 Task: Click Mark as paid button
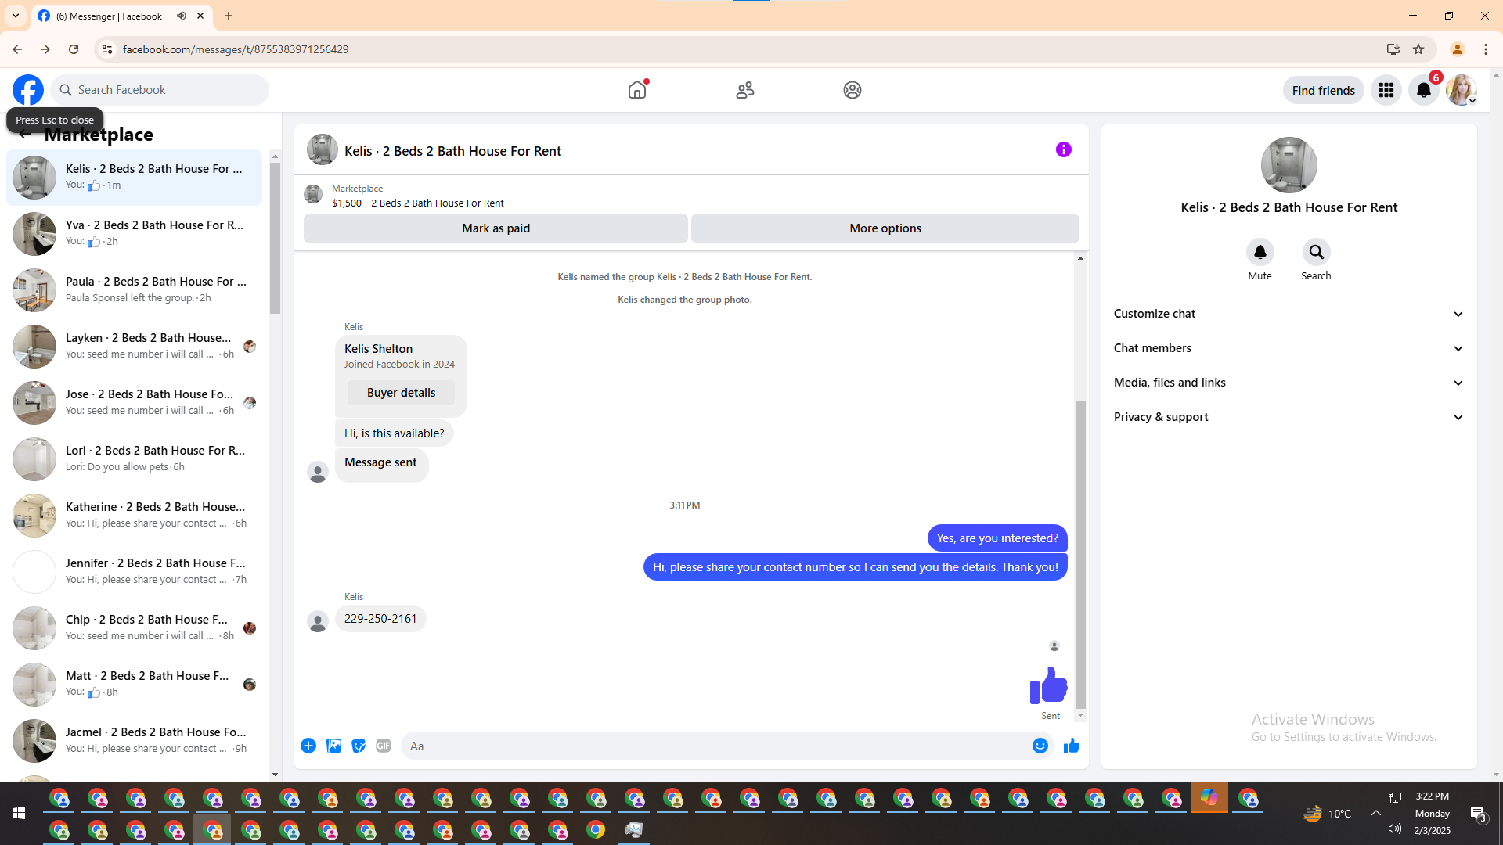point(496,228)
